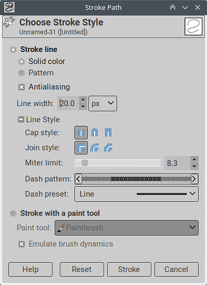
Task: Increase miter limit with up arrow
Action: [194, 160]
